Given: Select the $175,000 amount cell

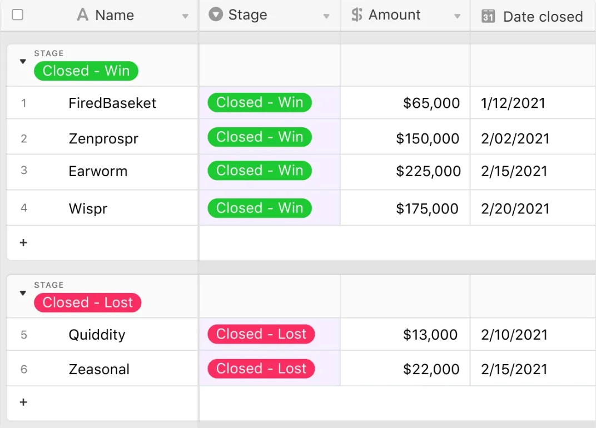Looking at the screenshot, I should click(x=405, y=208).
